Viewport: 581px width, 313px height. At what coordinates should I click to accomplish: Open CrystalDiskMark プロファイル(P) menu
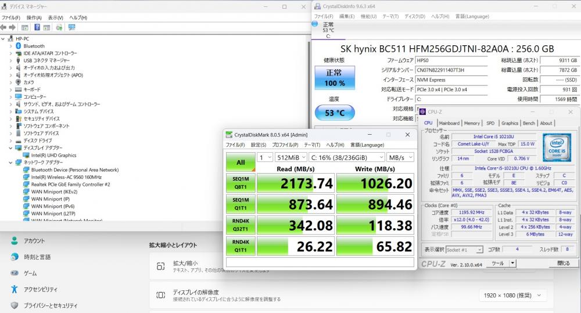pyautogui.click(x=285, y=145)
